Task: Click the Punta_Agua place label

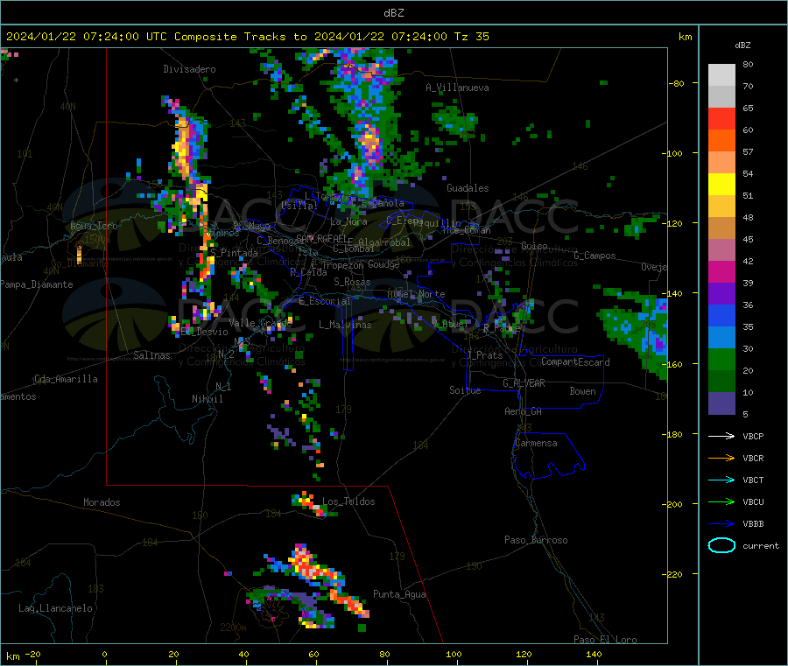Action: 399,594
